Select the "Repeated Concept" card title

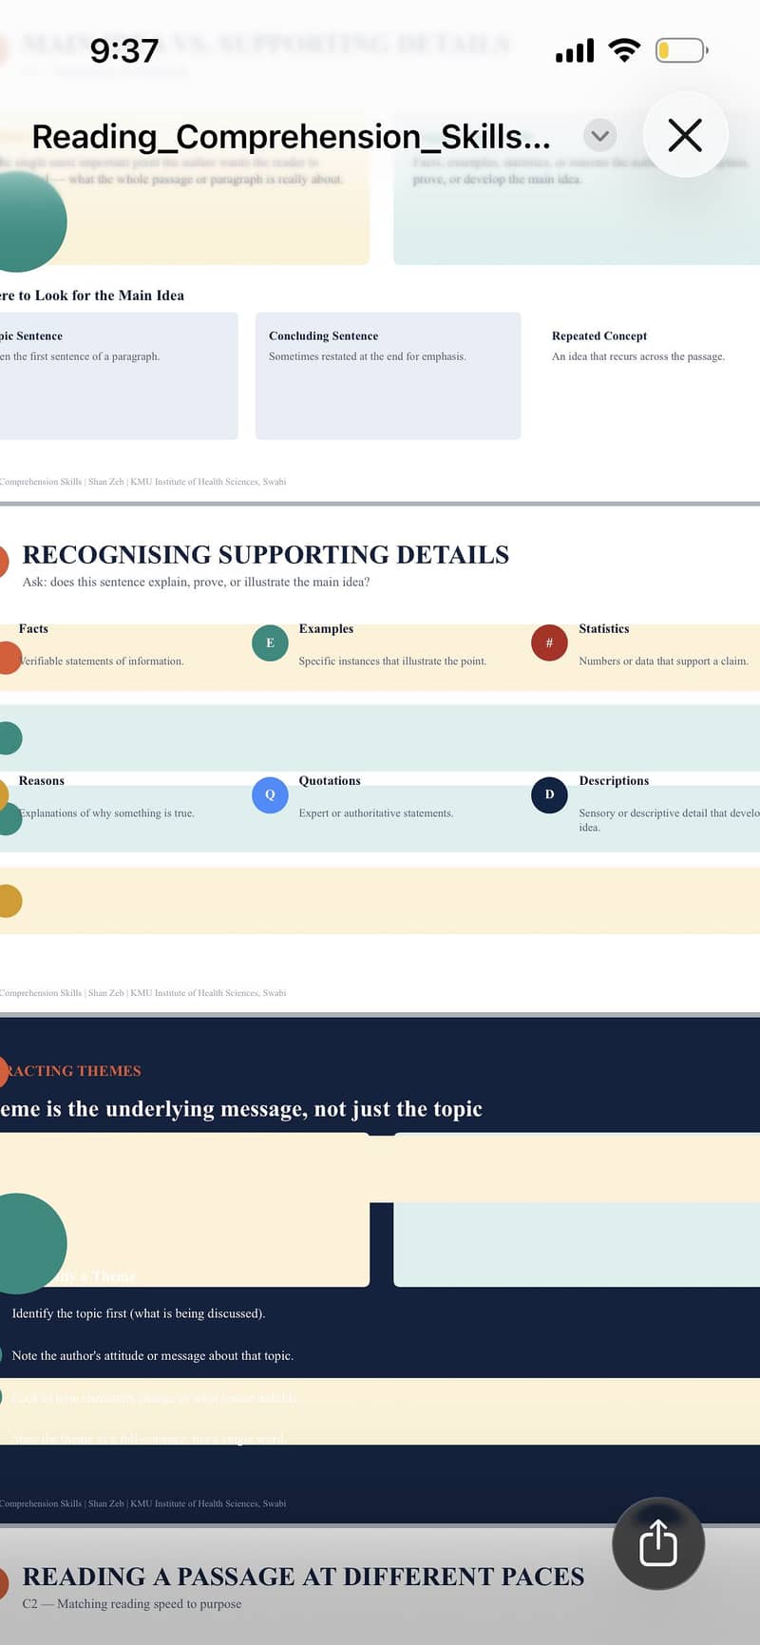[x=599, y=336]
